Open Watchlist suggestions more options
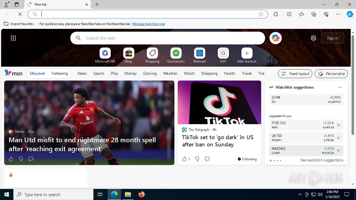The height and width of the screenshot is (200, 356). (x=339, y=87)
